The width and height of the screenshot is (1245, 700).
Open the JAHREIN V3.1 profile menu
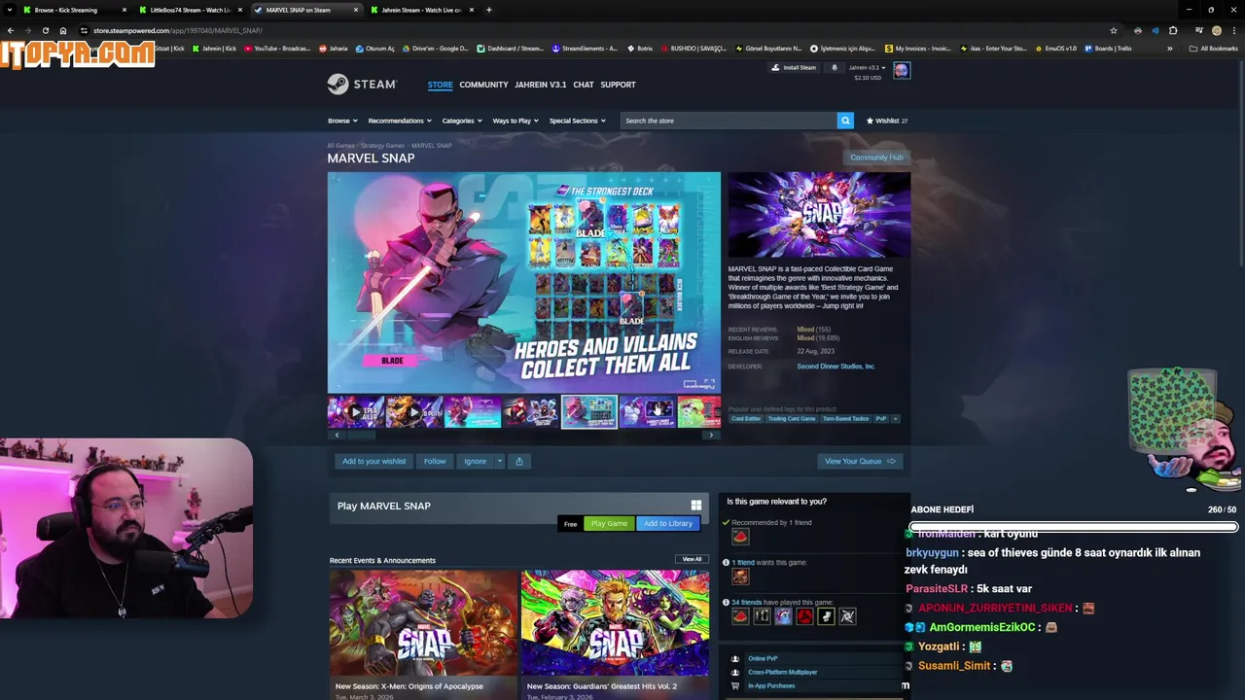[540, 85]
